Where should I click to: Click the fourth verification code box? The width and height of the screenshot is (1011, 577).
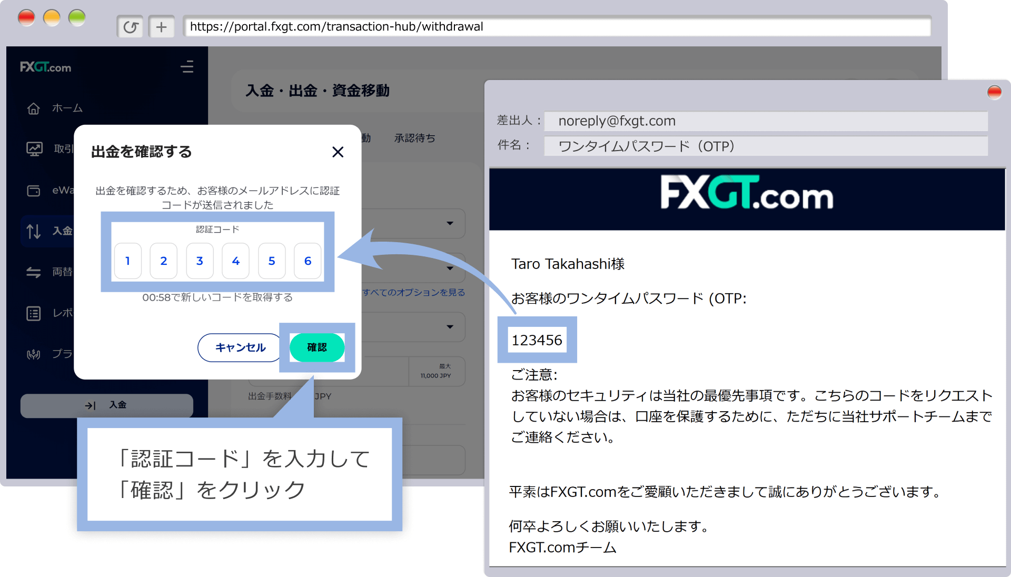(235, 261)
